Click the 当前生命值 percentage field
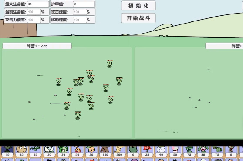243x161 pixels. (34, 12)
